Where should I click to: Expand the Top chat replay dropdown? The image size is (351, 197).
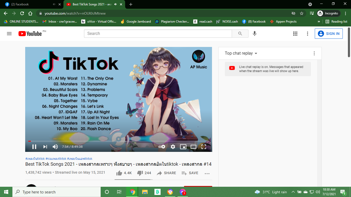coord(241,53)
